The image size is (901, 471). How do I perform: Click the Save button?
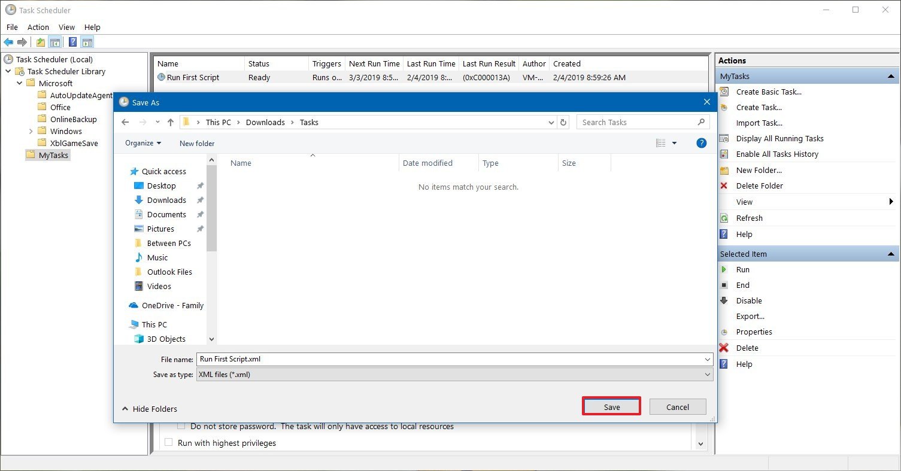click(611, 407)
